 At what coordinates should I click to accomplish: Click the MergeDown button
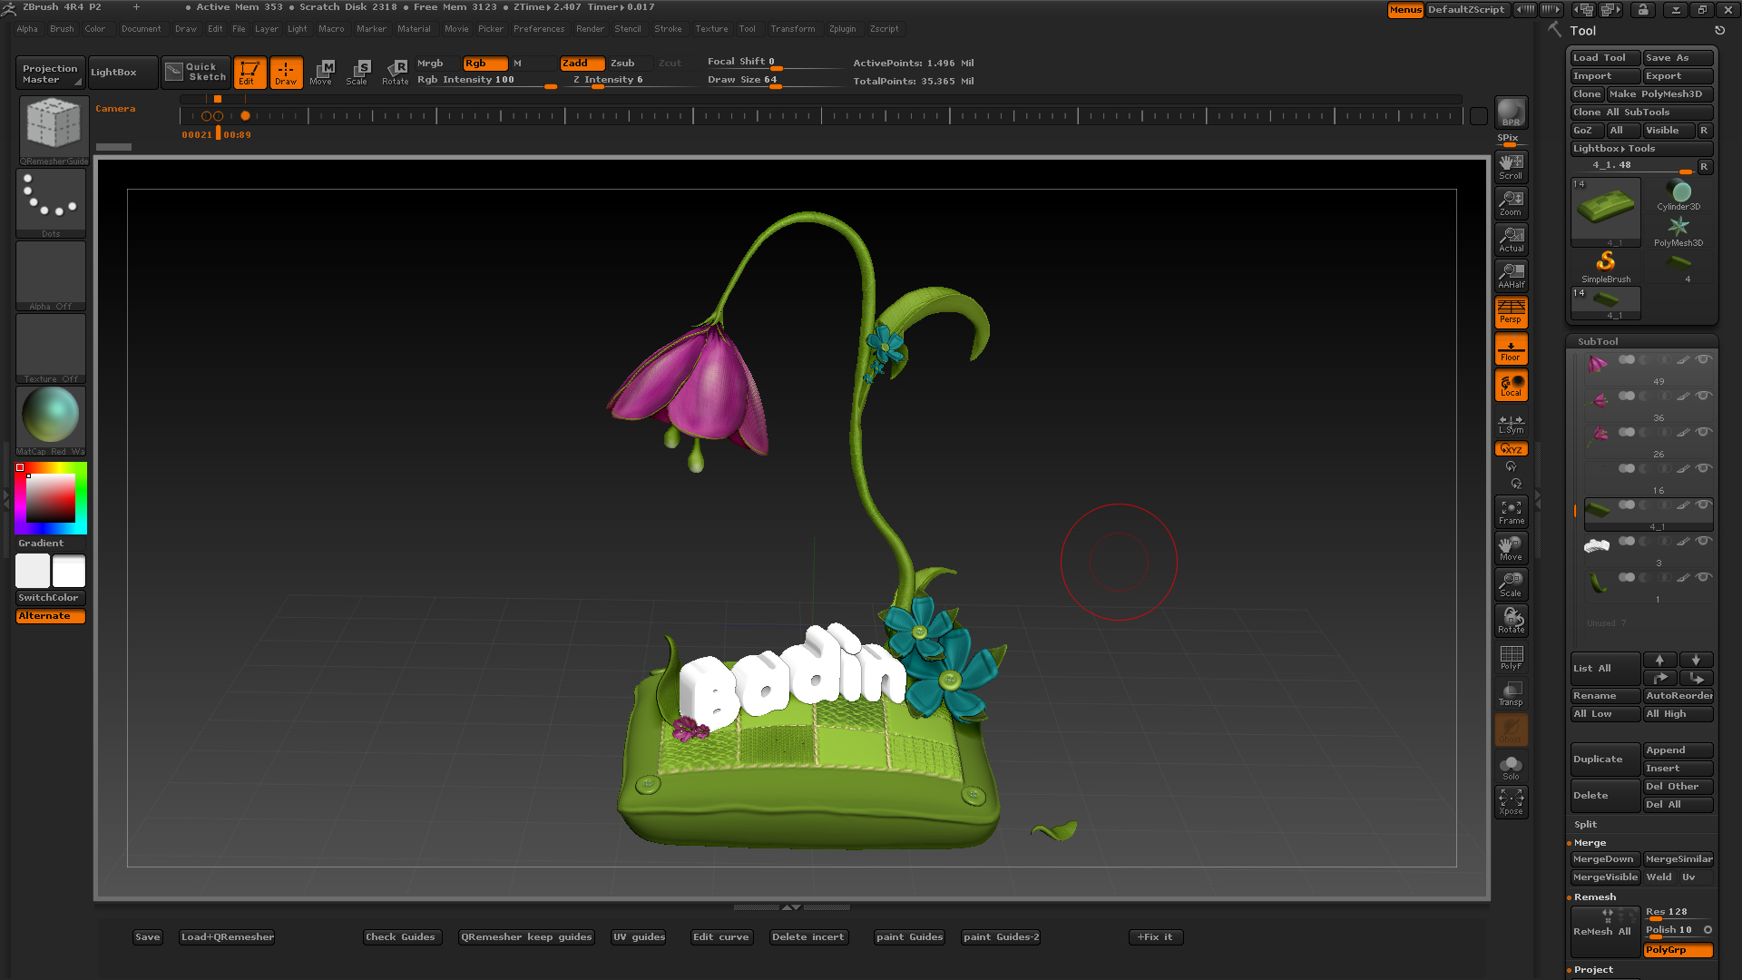click(x=1603, y=858)
